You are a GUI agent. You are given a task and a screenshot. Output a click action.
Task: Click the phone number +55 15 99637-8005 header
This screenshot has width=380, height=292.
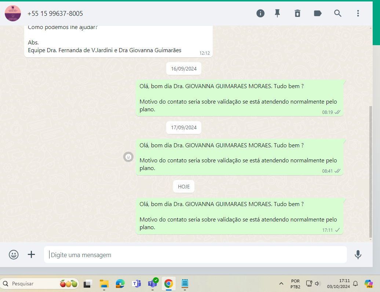pyautogui.click(x=55, y=14)
